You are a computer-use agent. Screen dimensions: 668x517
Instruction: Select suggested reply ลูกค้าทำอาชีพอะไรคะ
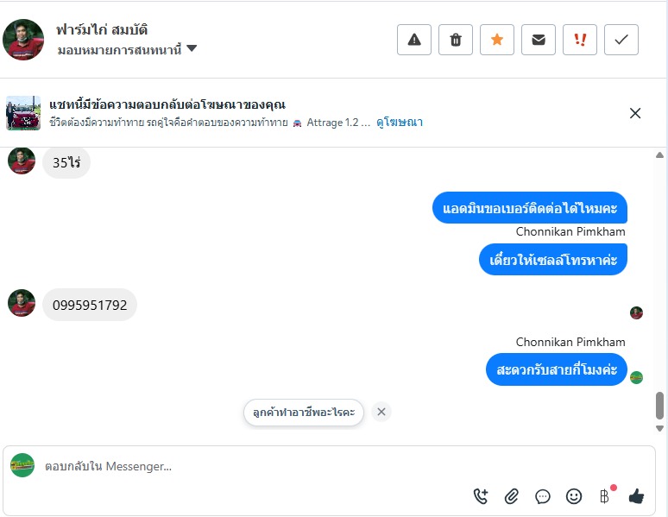(304, 412)
